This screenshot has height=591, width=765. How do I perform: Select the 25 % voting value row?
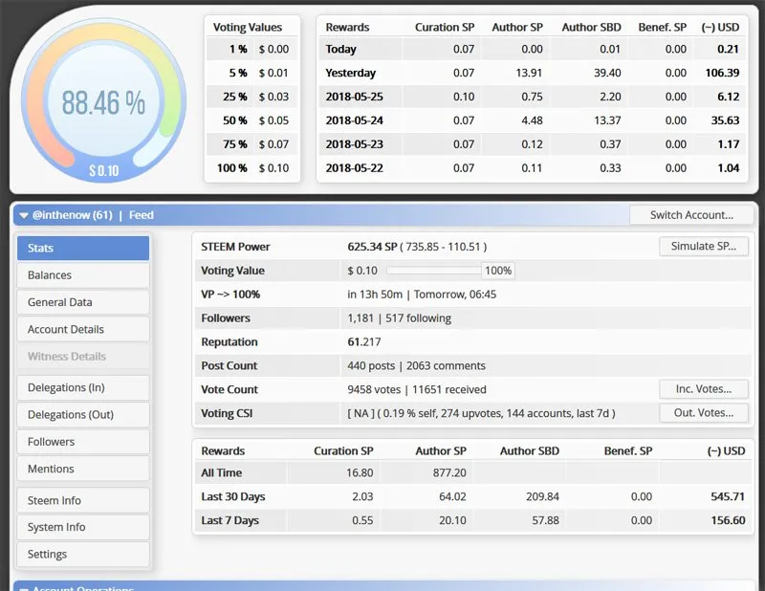(x=251, y=97)
